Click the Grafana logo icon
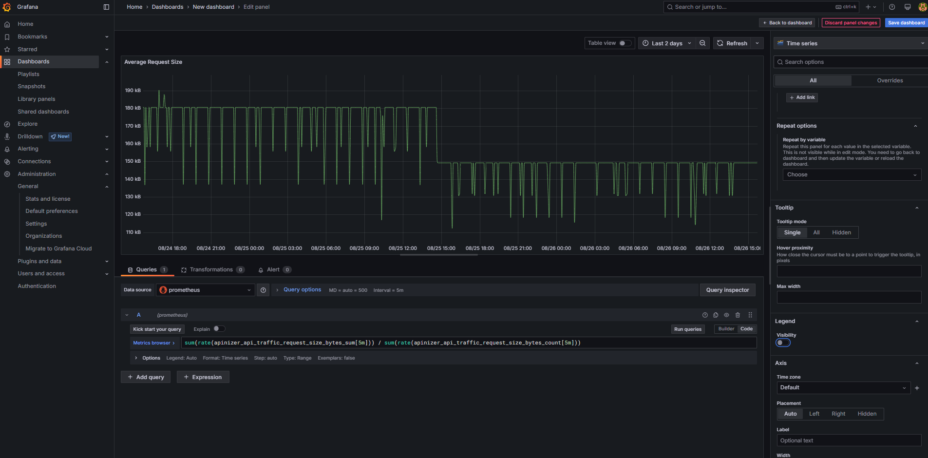Viewport: 928px width, 458px height. [x=7, y=7]
